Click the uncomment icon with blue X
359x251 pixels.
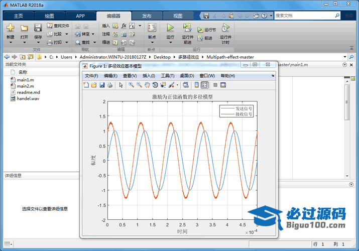click(124, 34)
